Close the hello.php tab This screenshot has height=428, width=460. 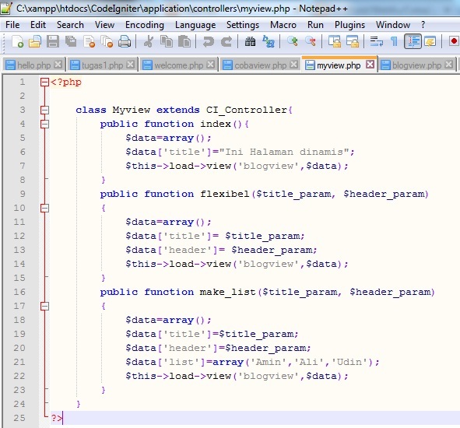tap(58, 64)
